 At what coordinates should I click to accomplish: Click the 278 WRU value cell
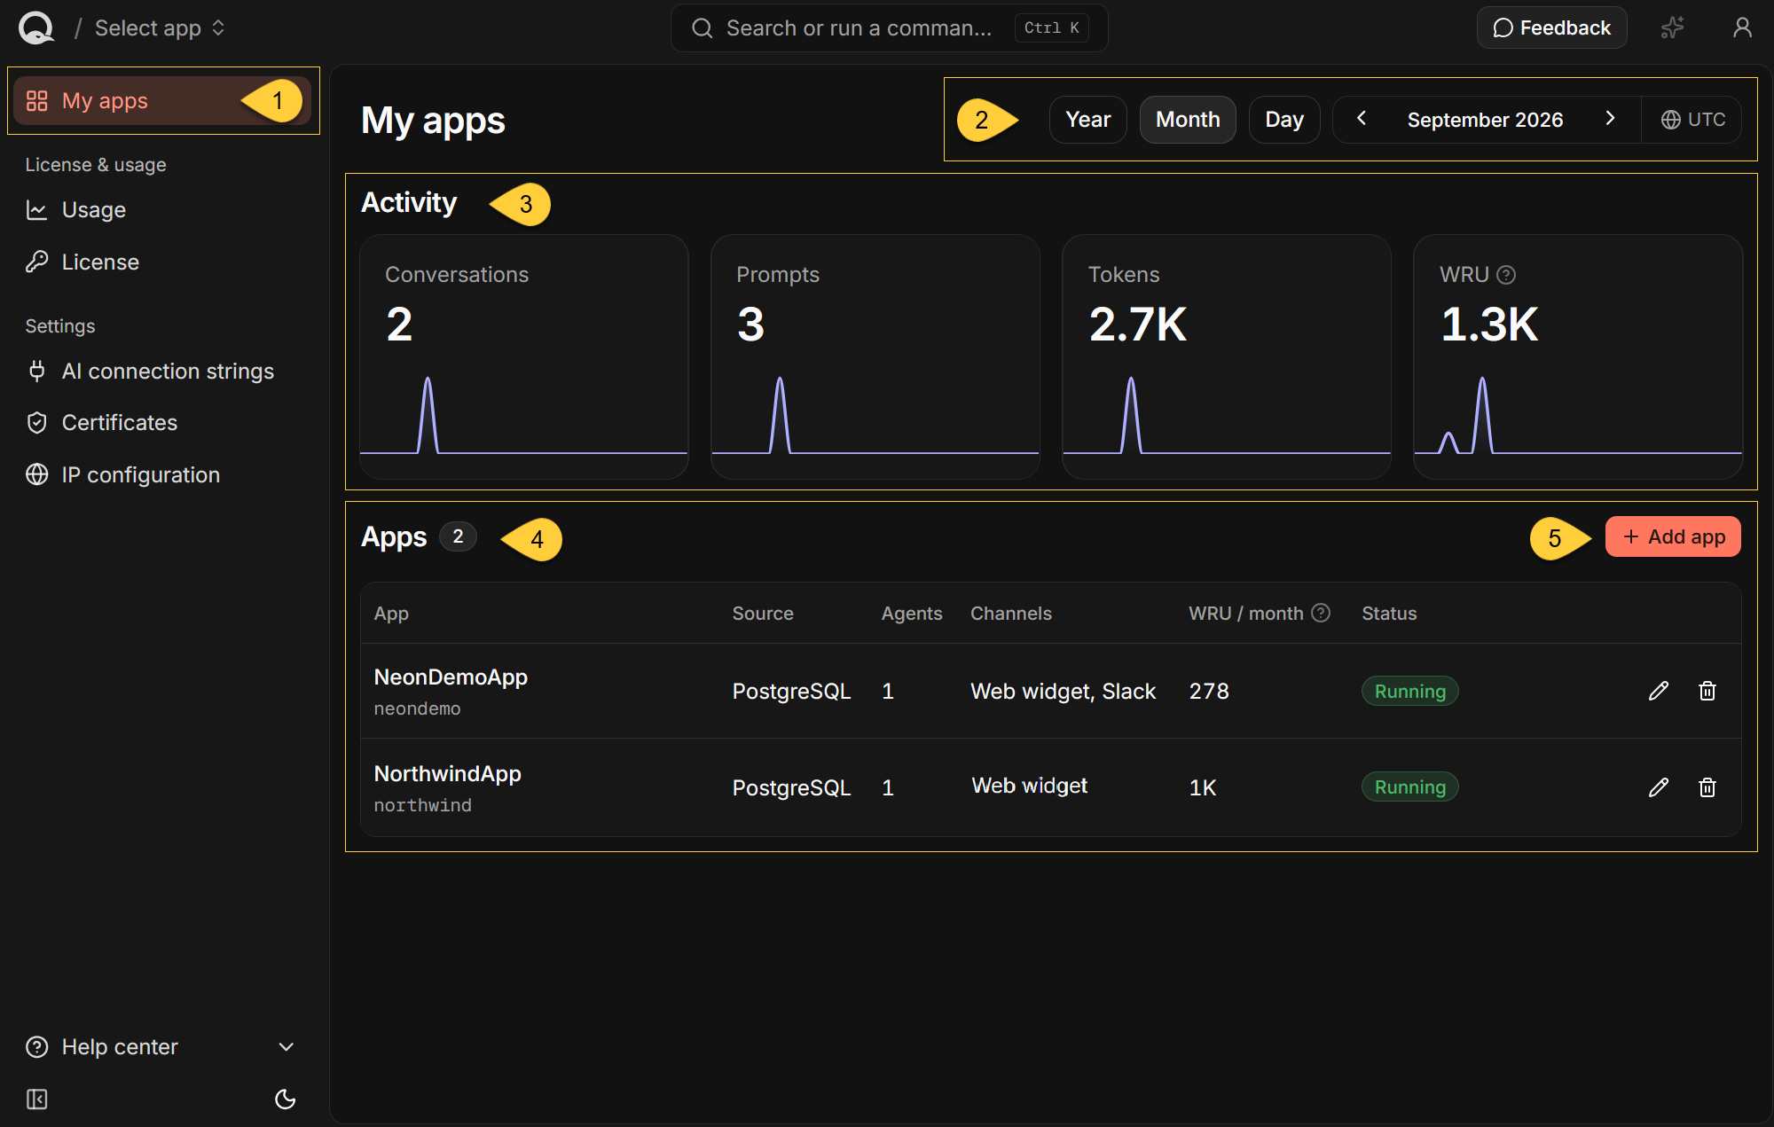[x=1209, y=692]
